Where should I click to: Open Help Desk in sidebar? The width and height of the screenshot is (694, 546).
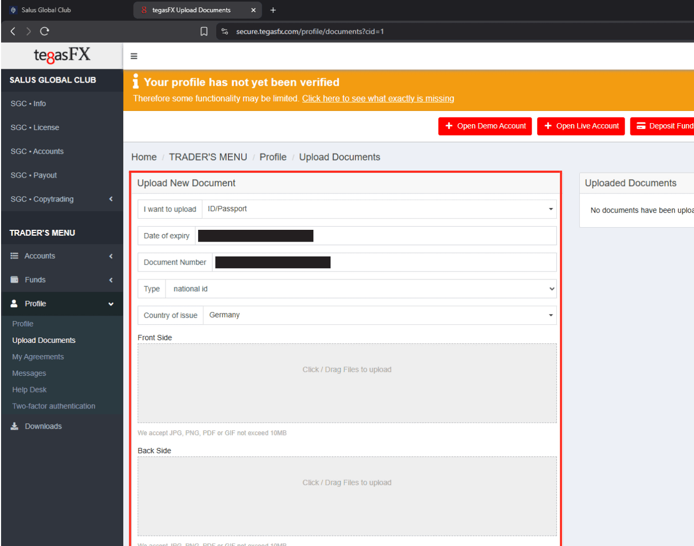[x=29, y=390]
